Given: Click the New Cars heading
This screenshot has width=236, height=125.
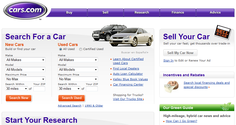Looking at the screenshot, I should tap(15, 44).
